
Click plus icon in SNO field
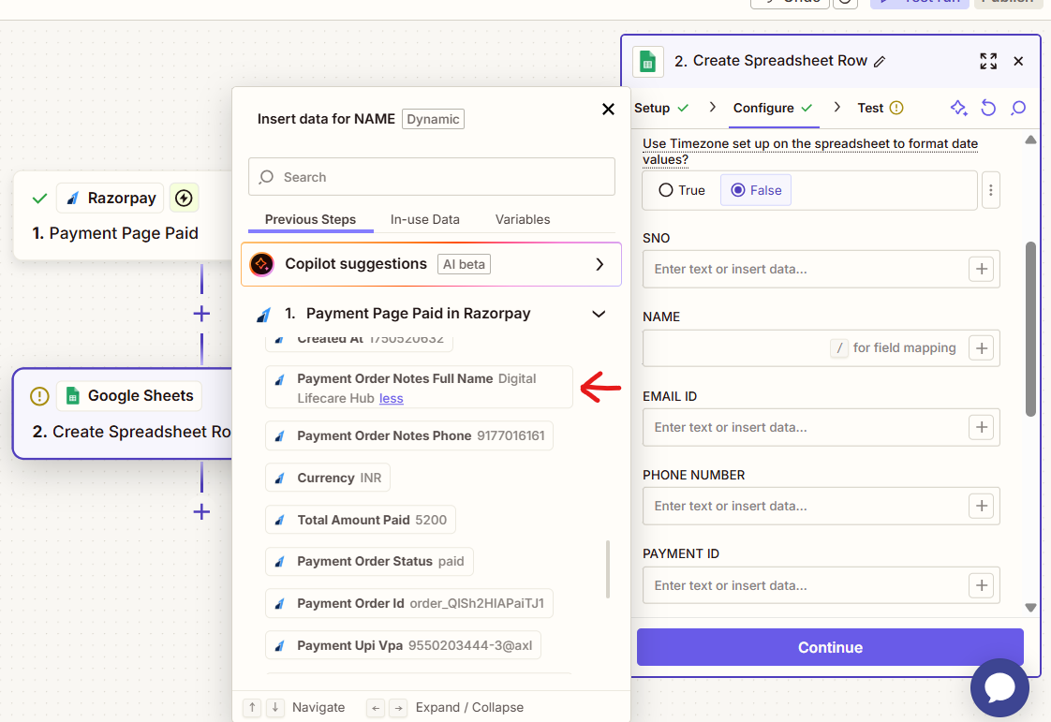coord(981,269)
